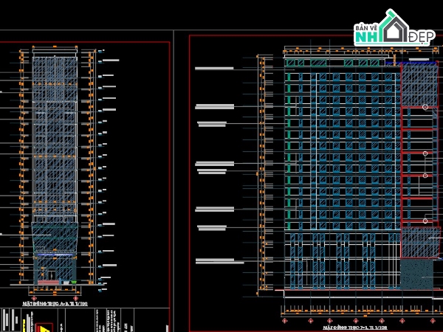Select the wide elevation title at bottom right

pos(355,328)
